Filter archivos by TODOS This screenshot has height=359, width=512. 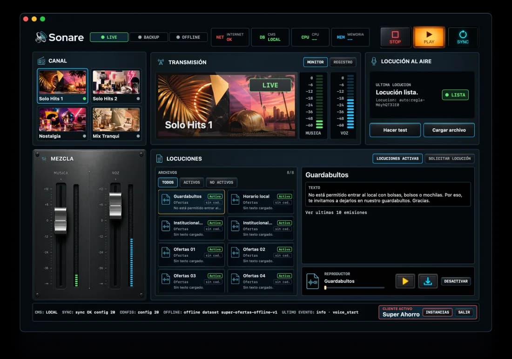pos(168,182)
